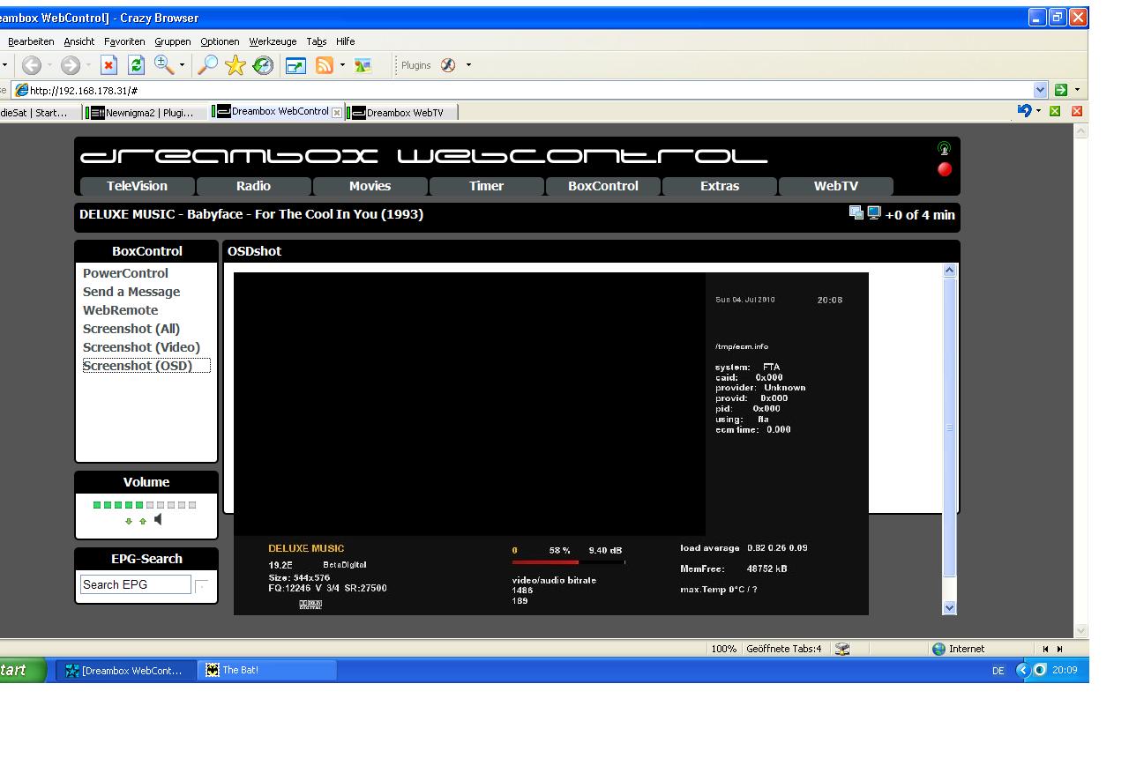Click the stream-to-PC monitor icon

(874, 212)
